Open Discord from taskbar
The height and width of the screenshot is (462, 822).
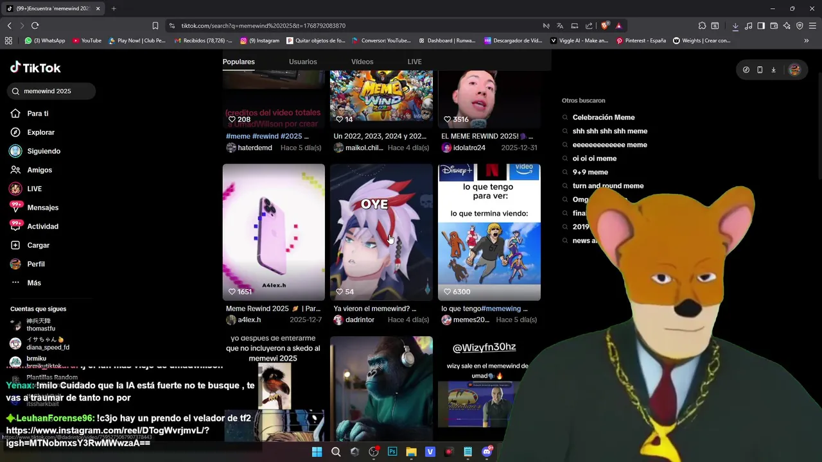point(487,452)
